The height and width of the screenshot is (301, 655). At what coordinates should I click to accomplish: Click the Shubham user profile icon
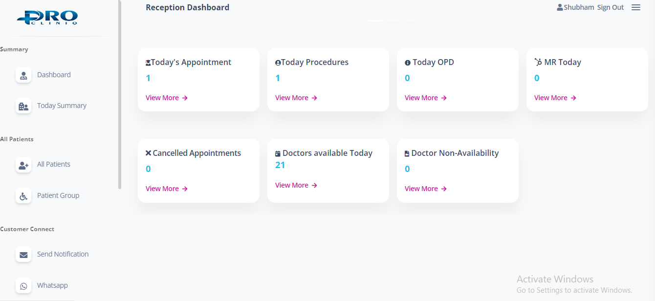560,7
